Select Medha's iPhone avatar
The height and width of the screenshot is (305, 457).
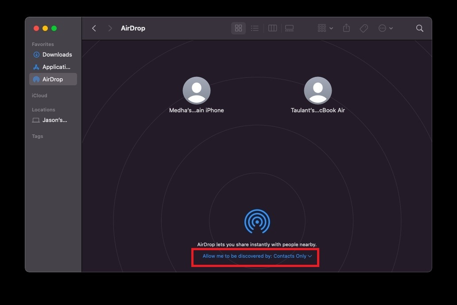pyautogui.click(x=197, y=91)
